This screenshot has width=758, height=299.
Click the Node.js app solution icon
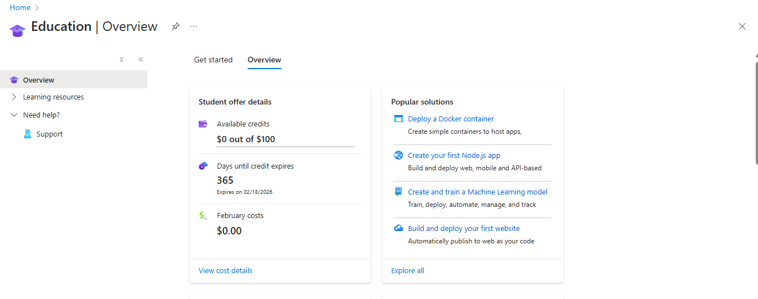click(398, 155)
